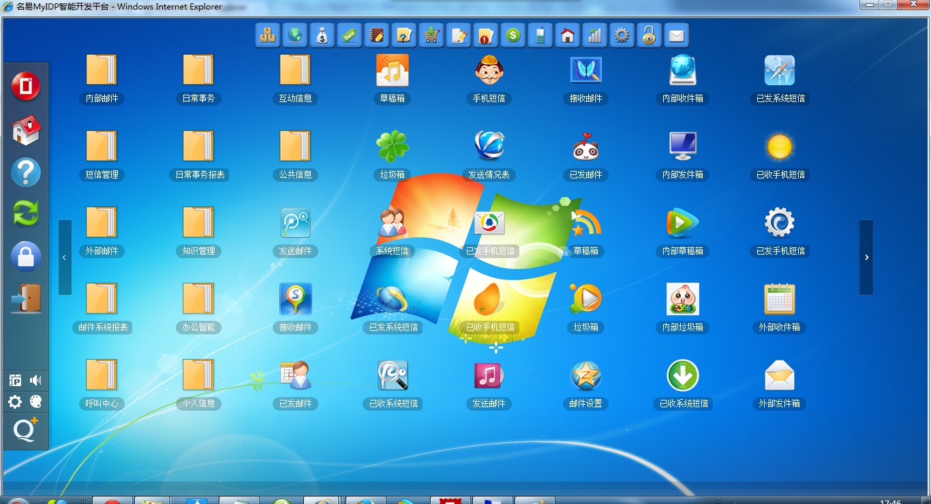Image resolution: width=931 pixels, height=504 pixels.
Task: Click the mobile phone toolbar icon
Action: click(540, 35)
